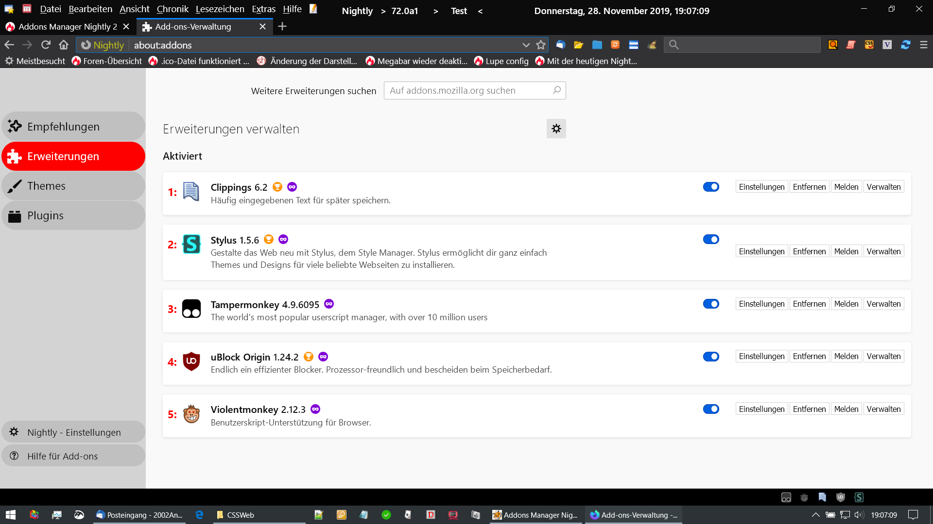This screenshot has height=524, width=933.
Task: Open the Lesezeichen menu
Action: [x=220, y=9]
